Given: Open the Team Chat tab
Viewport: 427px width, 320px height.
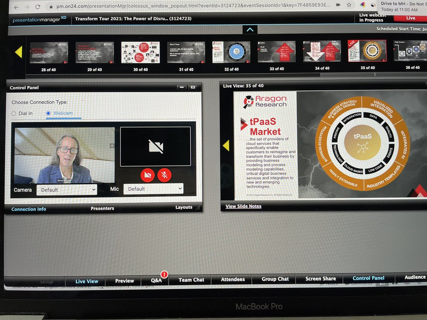Looking at the screenshot, I should (x=191, y=280).
